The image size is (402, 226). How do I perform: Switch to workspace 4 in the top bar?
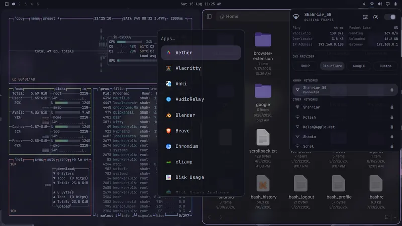pos(32,4)
